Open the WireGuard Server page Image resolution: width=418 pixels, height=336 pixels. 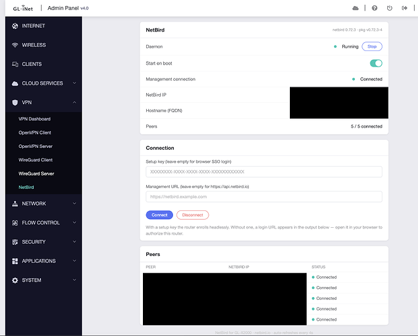pyautogui.click(x=36, y=173)
